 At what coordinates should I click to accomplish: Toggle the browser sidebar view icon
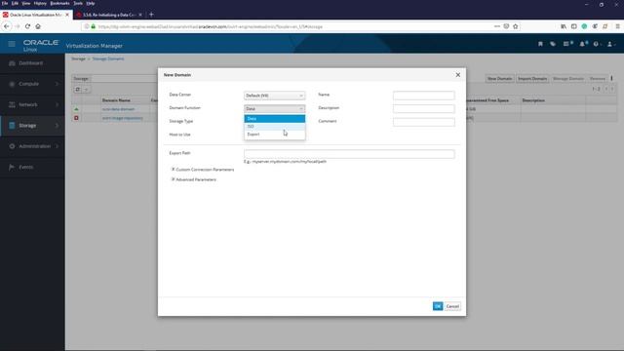coord(574,26)
